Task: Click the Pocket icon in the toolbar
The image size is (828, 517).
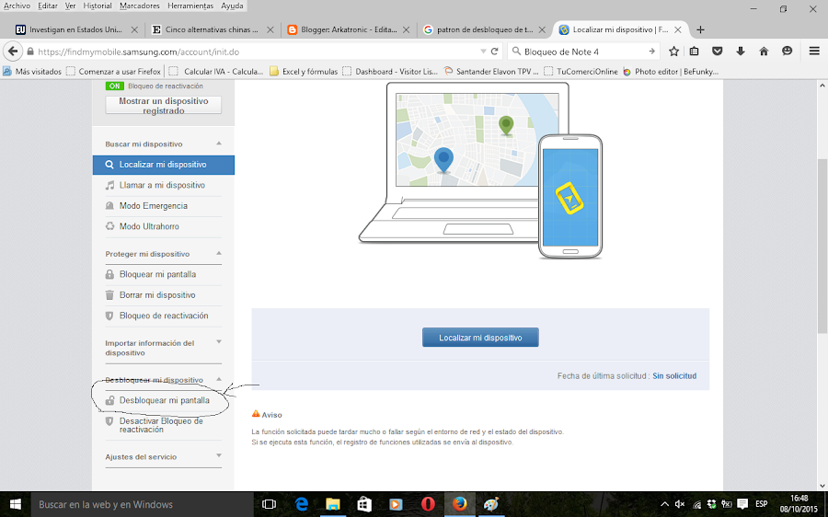Action: 717,52
